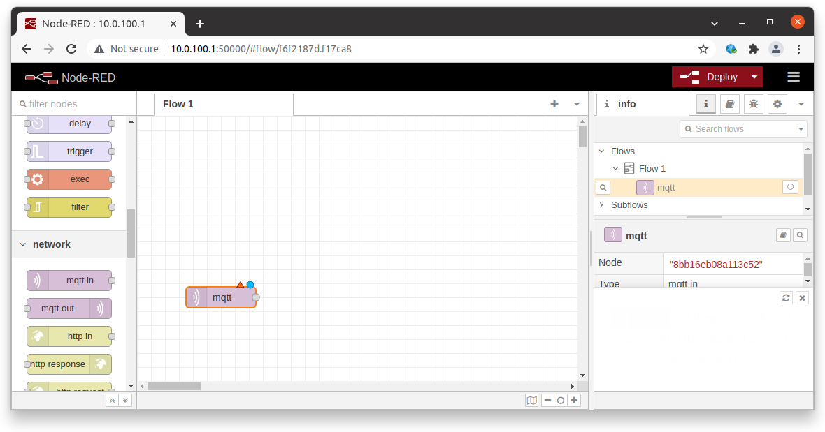825x432 pixels.
Task: Open the main Node-RED menu
Action: pos(794,77)
